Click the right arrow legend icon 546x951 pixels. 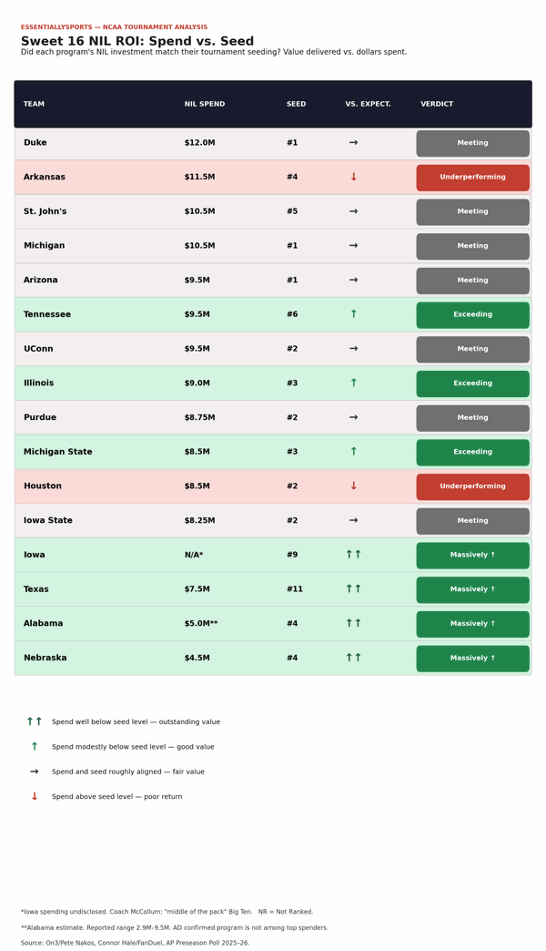pyautogui.click(x=35, y=772)
